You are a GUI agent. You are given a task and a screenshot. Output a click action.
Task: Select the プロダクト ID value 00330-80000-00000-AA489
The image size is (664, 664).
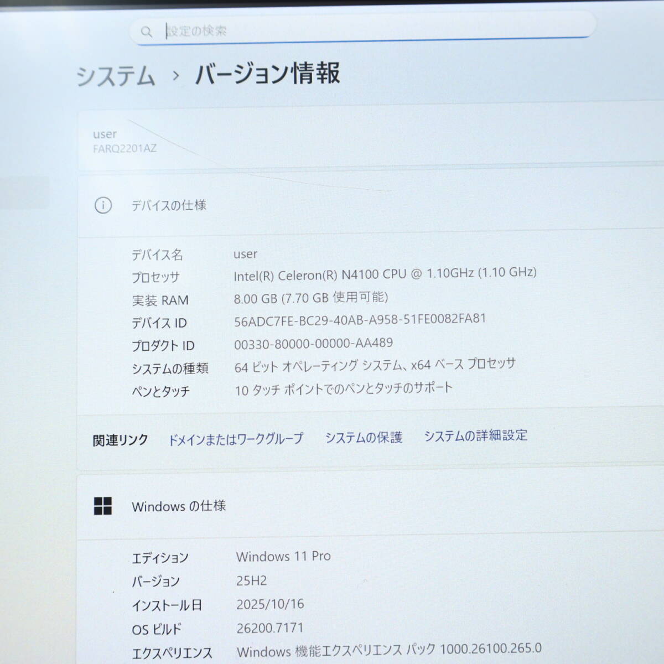pos(313,344)
